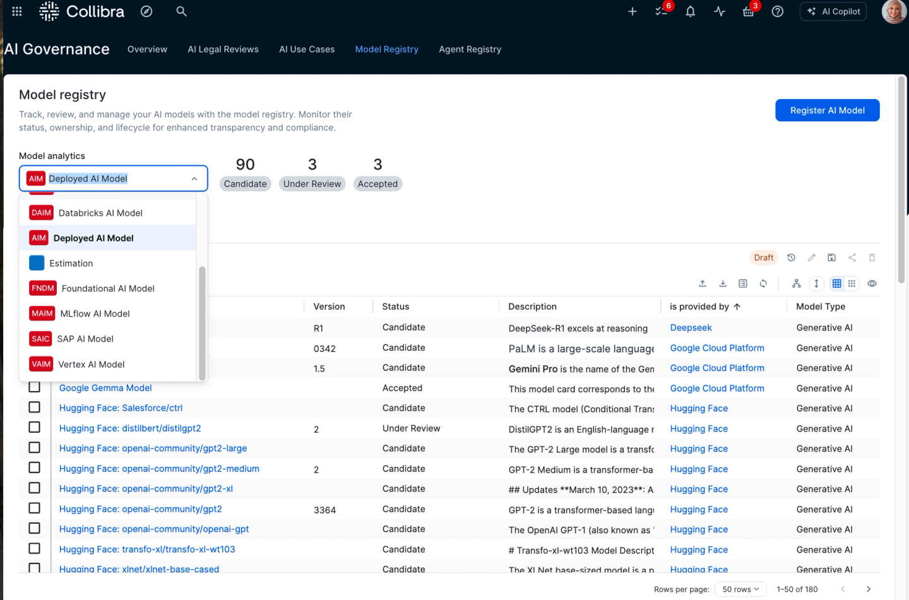Click the share view icon
This screenshot has width=909, height=600.
point(852,257)
